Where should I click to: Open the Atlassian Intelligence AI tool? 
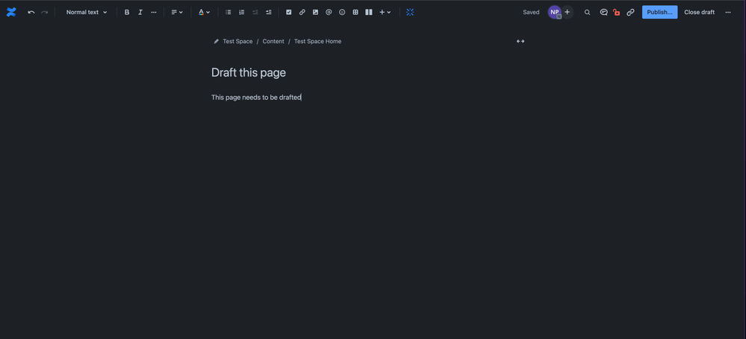tap(410, 13)
